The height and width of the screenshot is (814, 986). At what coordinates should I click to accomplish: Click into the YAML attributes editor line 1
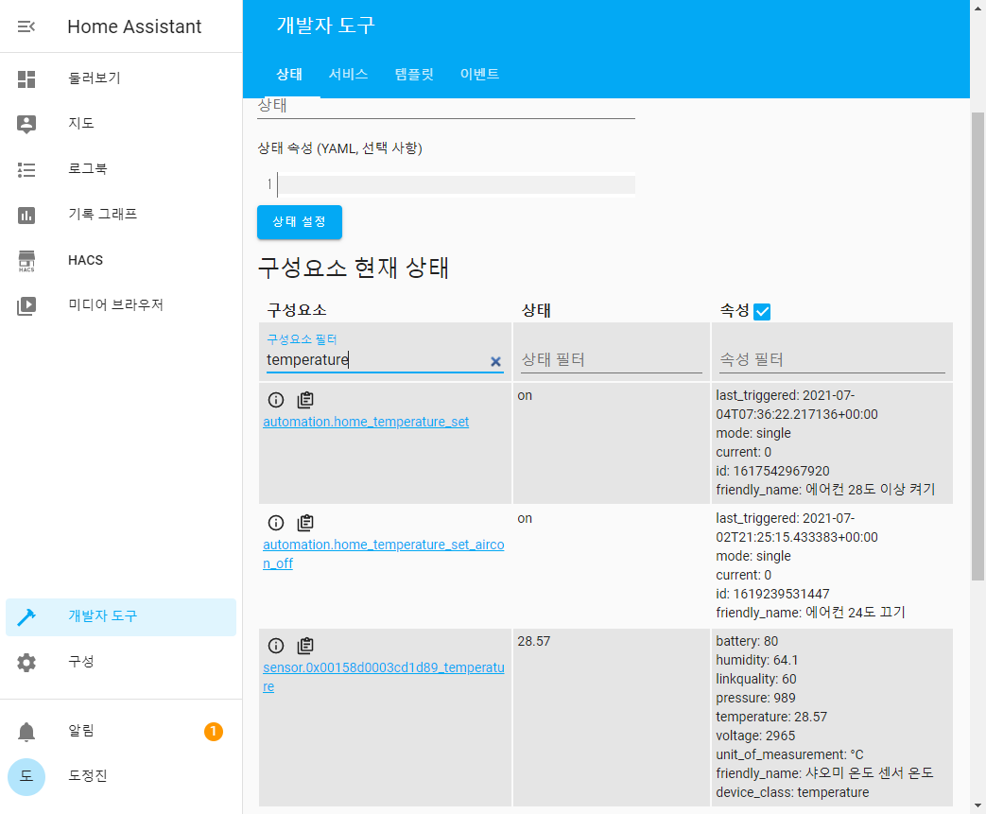click(x=456, y=185)
